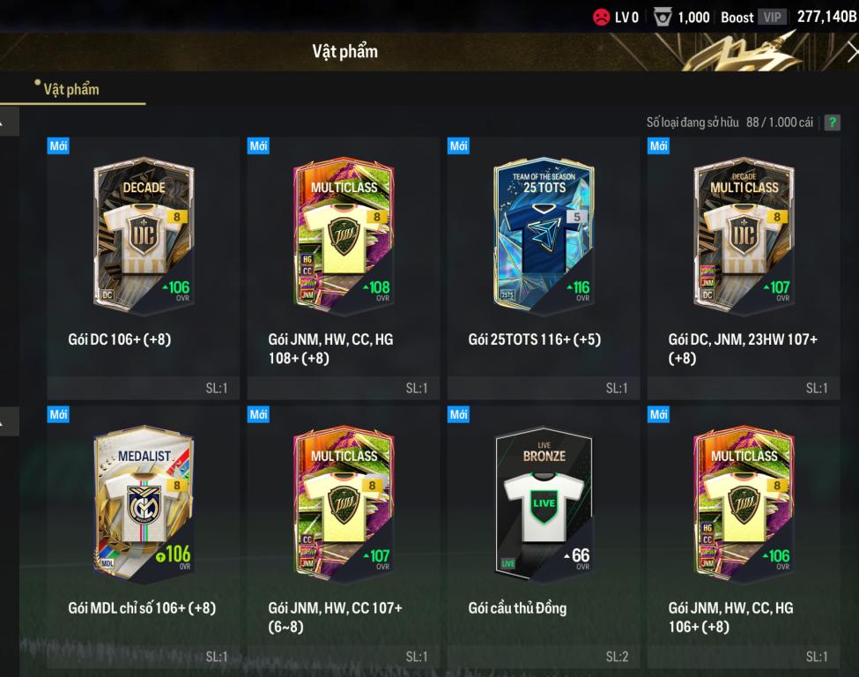The image size is (859, 677).
Task: Open Gói JNM, HW, CC 107+ (6~8) pack
Action: pyautogui.click(x=343, y=537)
